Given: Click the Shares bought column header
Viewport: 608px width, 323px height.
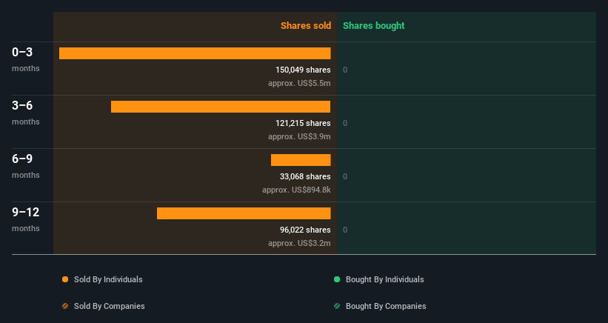Looking at the screenshot, I should pos(374,26).
